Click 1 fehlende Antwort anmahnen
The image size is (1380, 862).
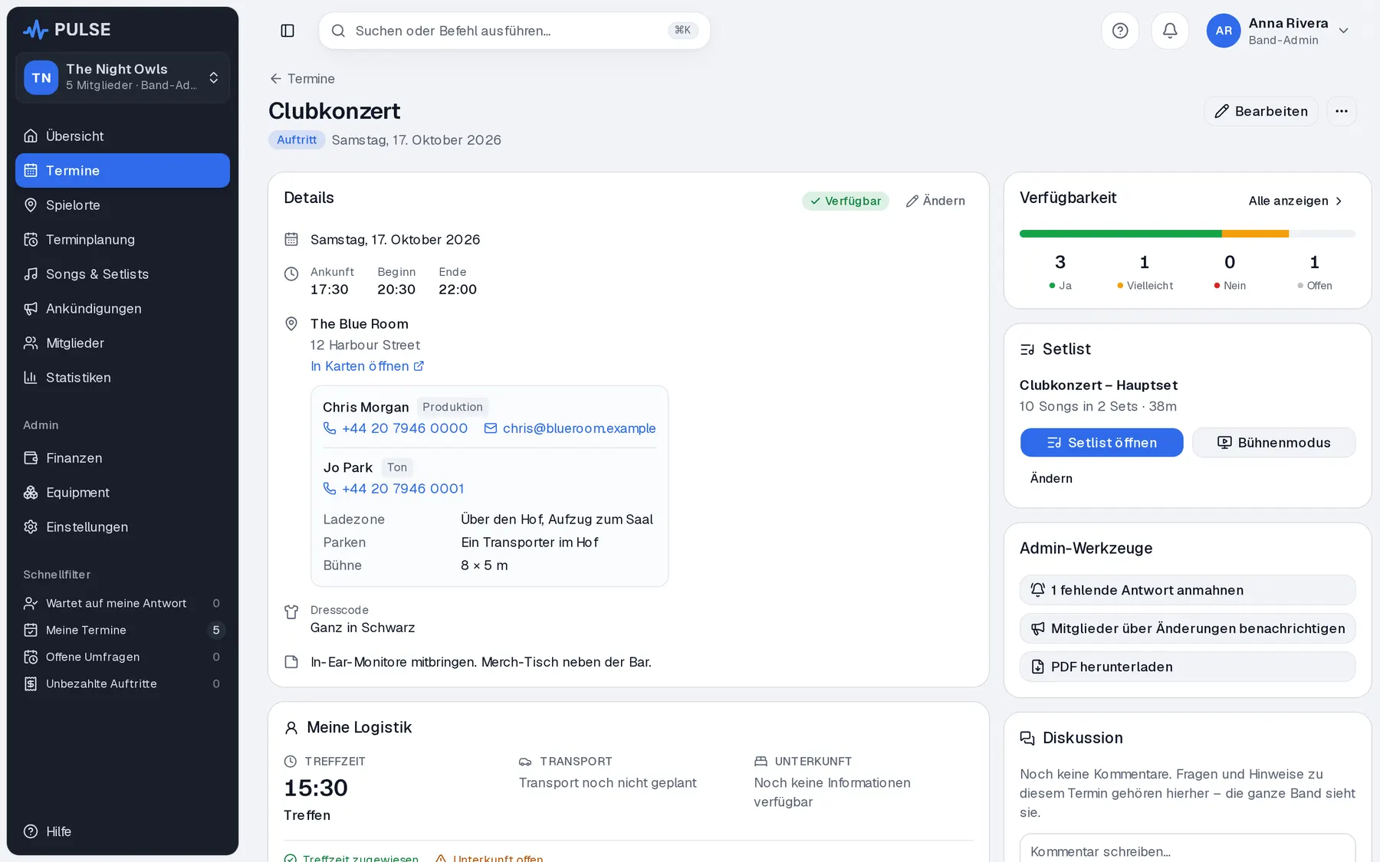pos(1188,590)
